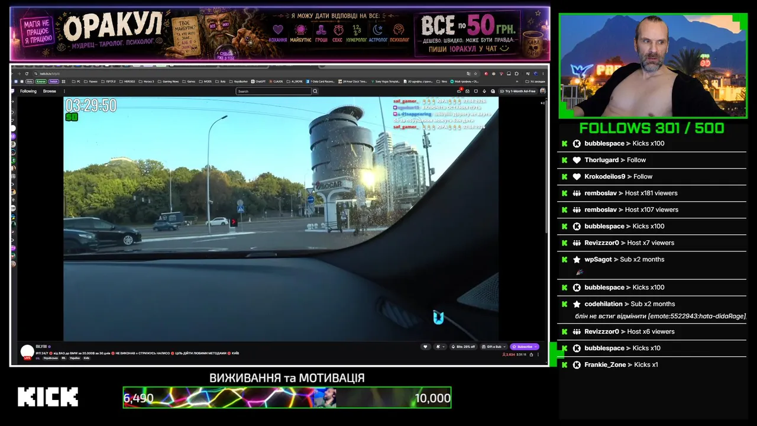Open the Twitch whispers icon

[x=476, y=91]
